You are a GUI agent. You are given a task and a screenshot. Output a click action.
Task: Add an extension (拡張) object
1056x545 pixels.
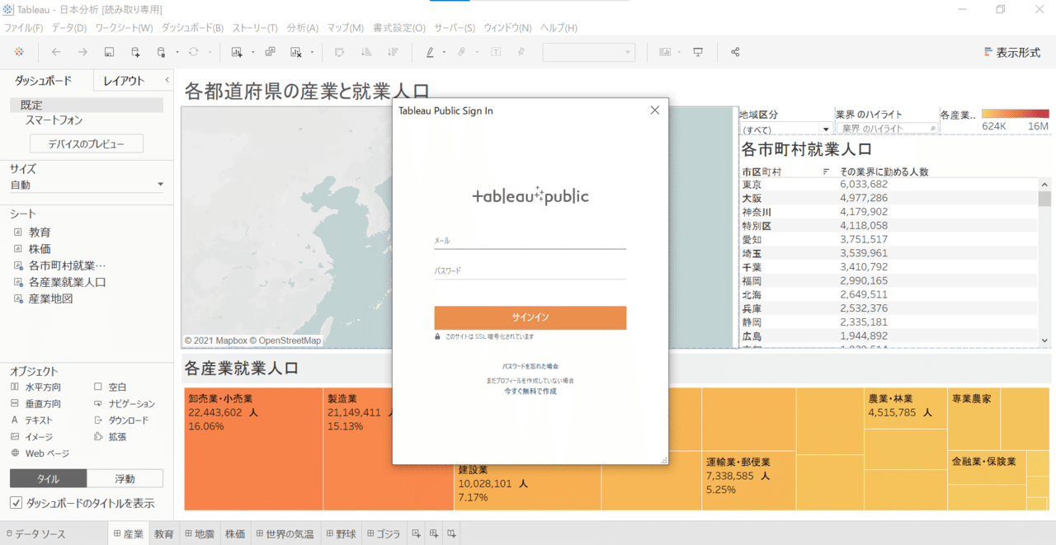pos(110,436)
